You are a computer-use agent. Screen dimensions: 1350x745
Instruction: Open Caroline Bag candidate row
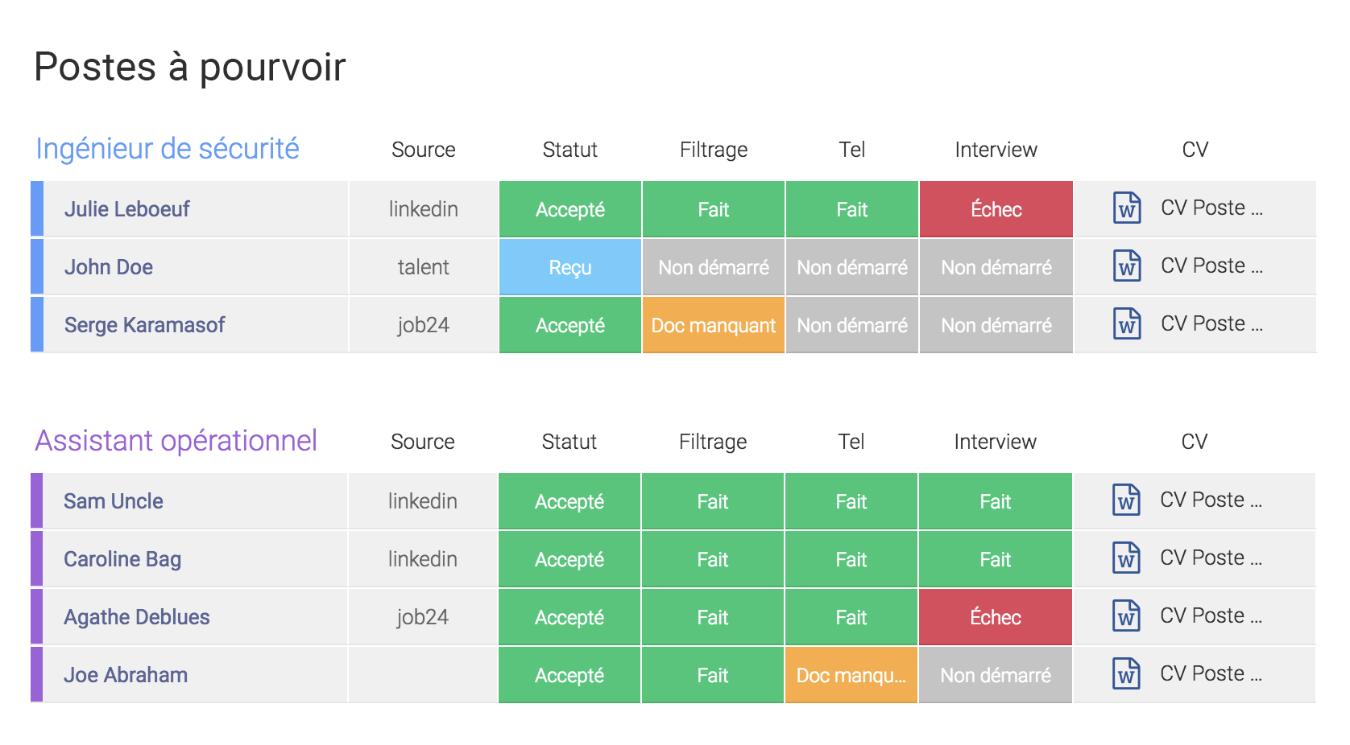(x=195, y=559)
